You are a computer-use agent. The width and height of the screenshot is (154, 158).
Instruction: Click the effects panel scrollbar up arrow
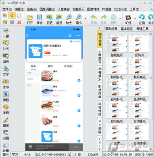151,34
